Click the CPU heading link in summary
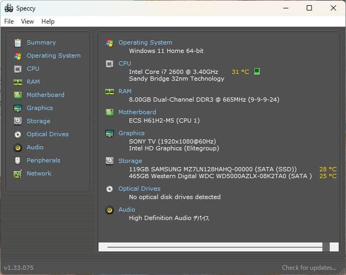Viewport: 346px width, 275px height. 125,63
